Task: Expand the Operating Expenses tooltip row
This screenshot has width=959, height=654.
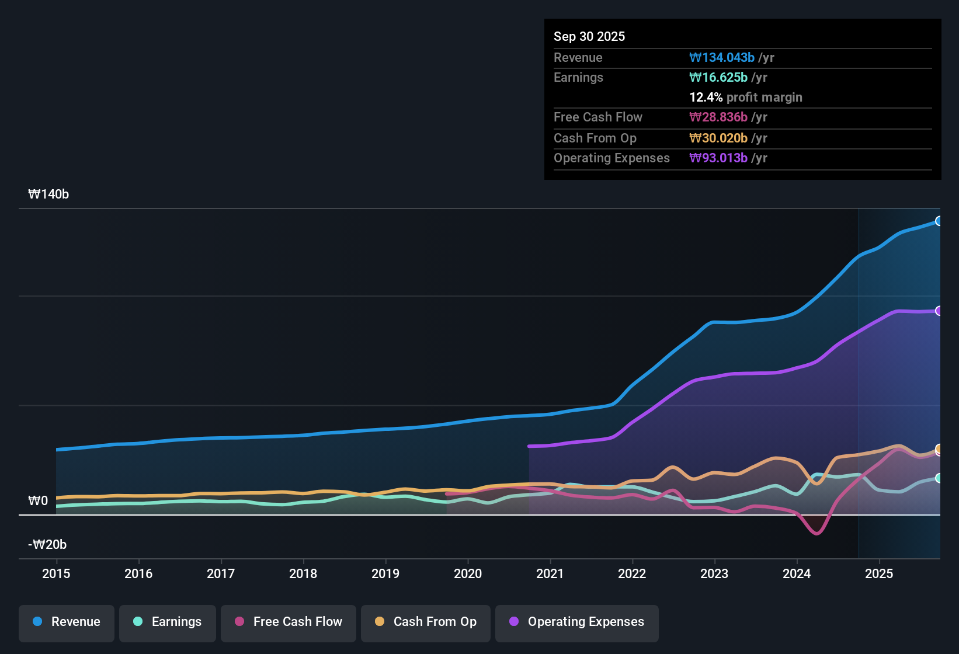Action: 742,158
